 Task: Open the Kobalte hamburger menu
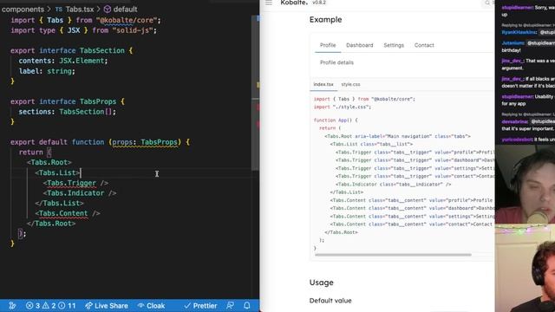pyautogui.click(x=269, y=3)
